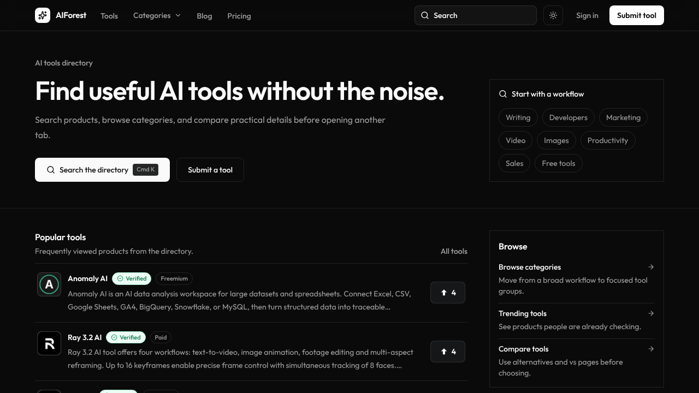Click the arrow next to Trending tools
The height and width of the screenshot is (393, 699).
click(651, 313)
